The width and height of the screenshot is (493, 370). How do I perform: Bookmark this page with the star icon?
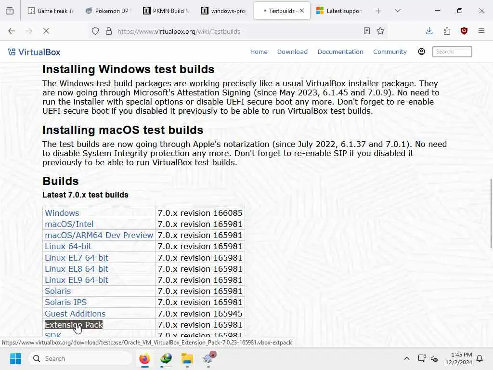point(380,31)
